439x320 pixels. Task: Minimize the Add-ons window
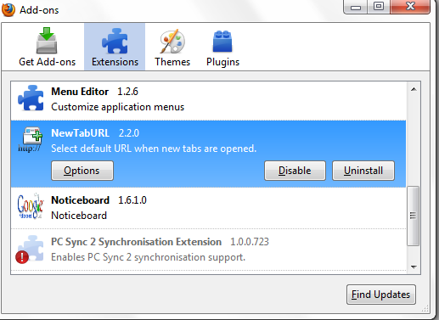pyautogui.click(x=356, y=7)
